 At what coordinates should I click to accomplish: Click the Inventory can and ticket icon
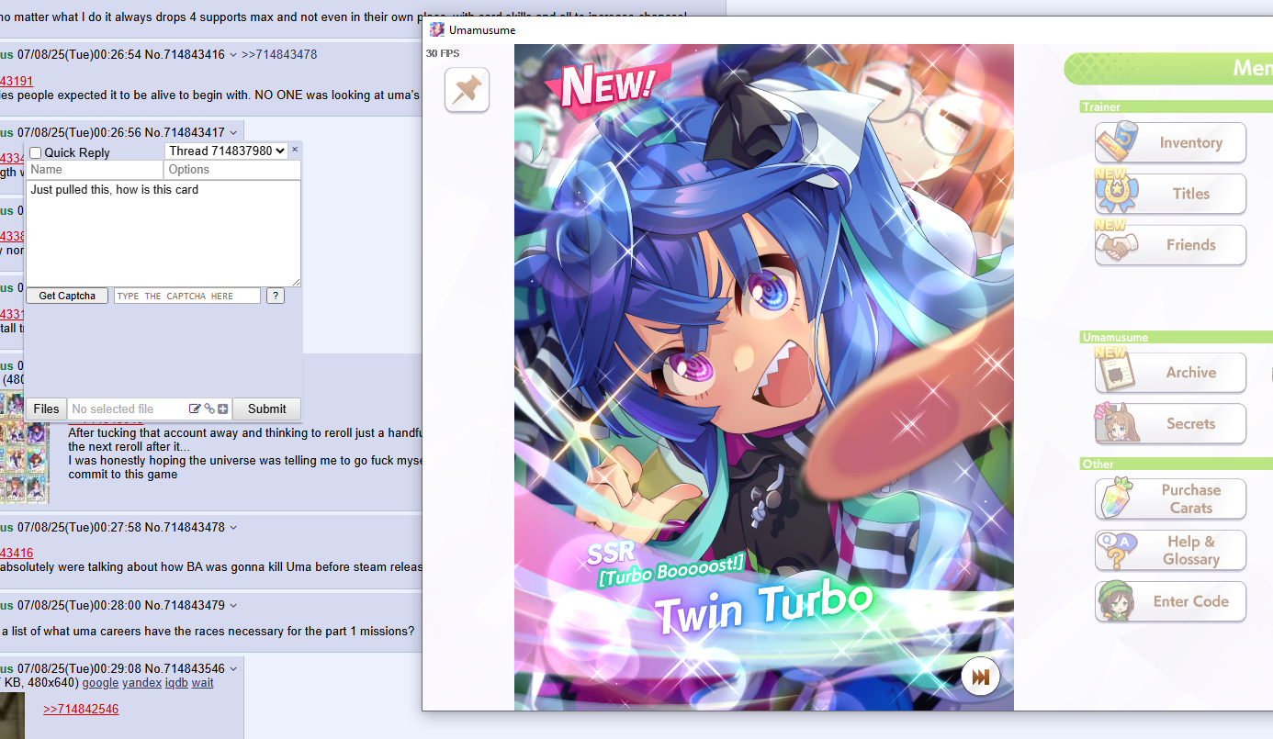(x=1117, y=142)
